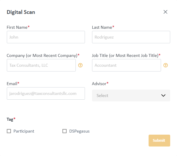
Task: Click the Digital Scan heading
Action: click(x=21, y=12)
